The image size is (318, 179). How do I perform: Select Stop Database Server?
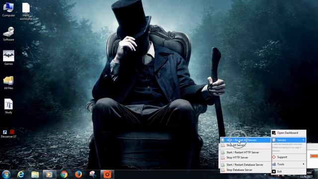245,170
